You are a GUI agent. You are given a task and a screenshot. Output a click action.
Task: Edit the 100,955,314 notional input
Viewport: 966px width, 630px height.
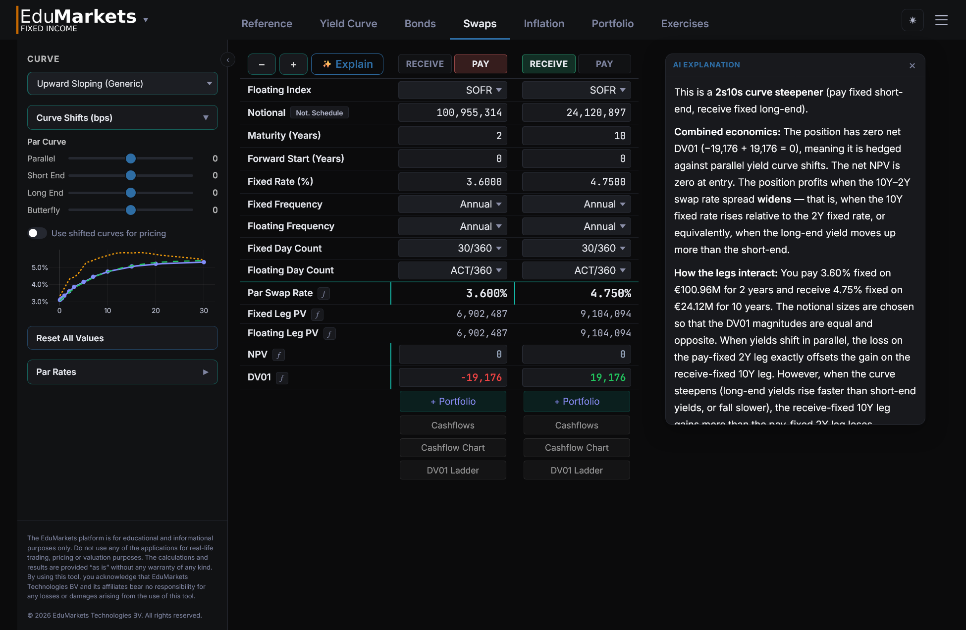pos(452,112)
